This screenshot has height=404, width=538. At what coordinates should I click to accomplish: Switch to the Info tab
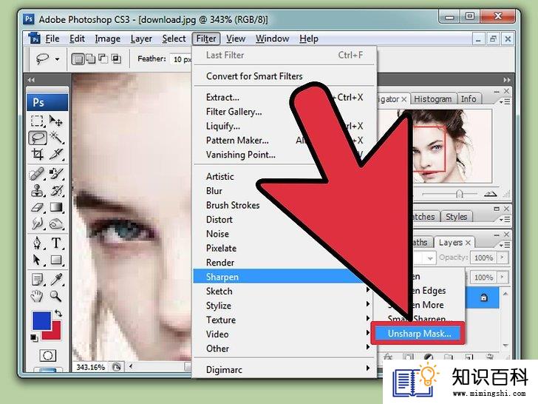pos(469,99)
